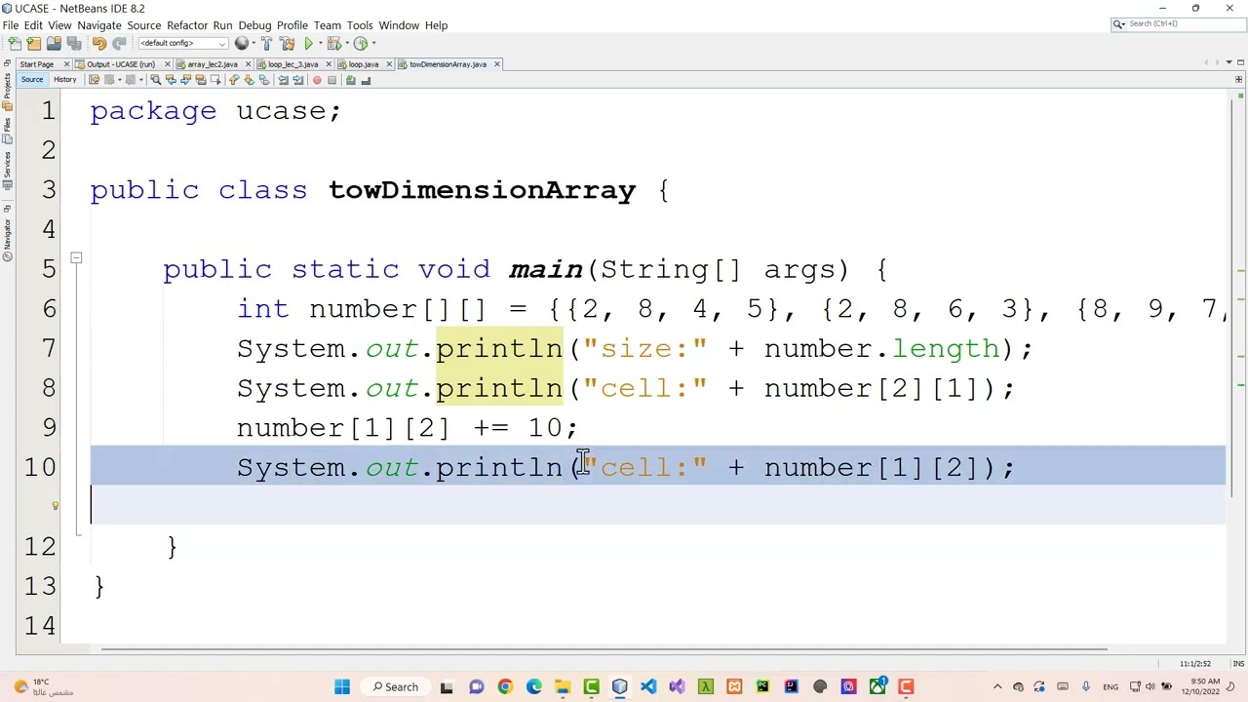Screen dimensions: 1248x702
Task: Click the ENG language indicator in system tray
Action: pos(1111,687)
